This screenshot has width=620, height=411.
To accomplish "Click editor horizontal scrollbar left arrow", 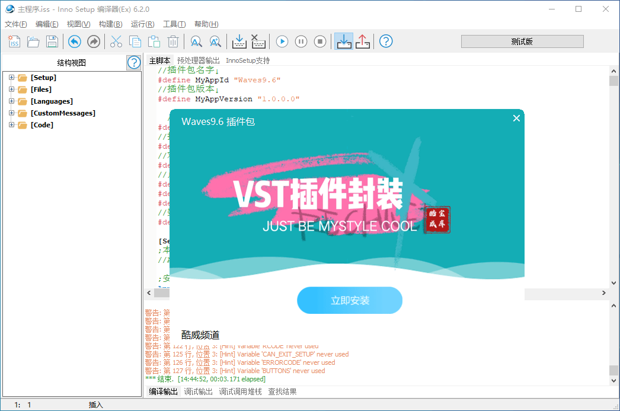I will 149,293.
